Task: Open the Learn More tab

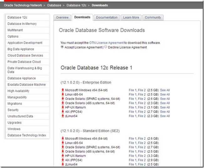Action: tap(131, 18)
